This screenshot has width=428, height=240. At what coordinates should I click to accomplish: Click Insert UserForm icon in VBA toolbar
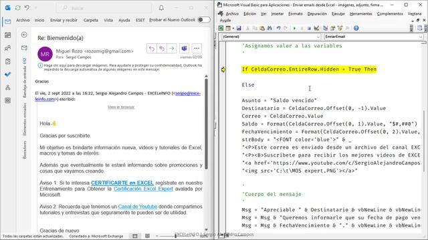[x=227, y=28]
